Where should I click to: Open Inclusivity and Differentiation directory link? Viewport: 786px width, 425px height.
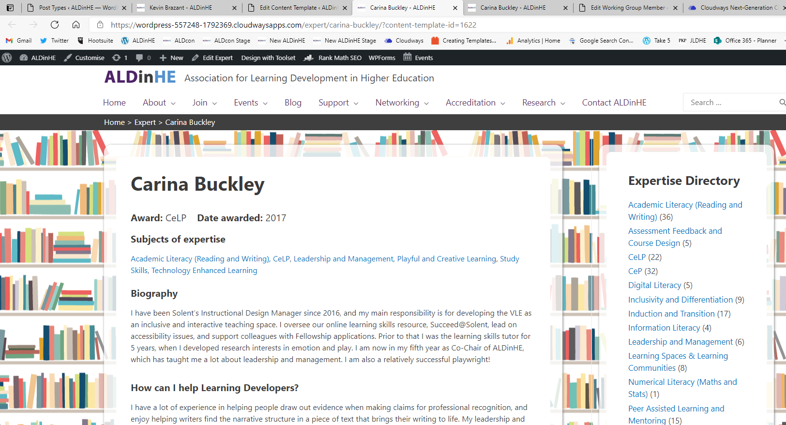pos(680,300)
